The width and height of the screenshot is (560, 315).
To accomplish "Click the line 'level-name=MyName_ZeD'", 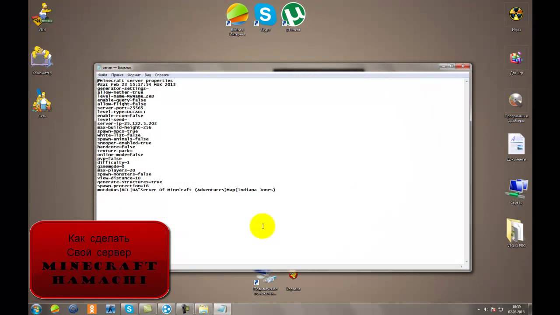I will [126, 96].
